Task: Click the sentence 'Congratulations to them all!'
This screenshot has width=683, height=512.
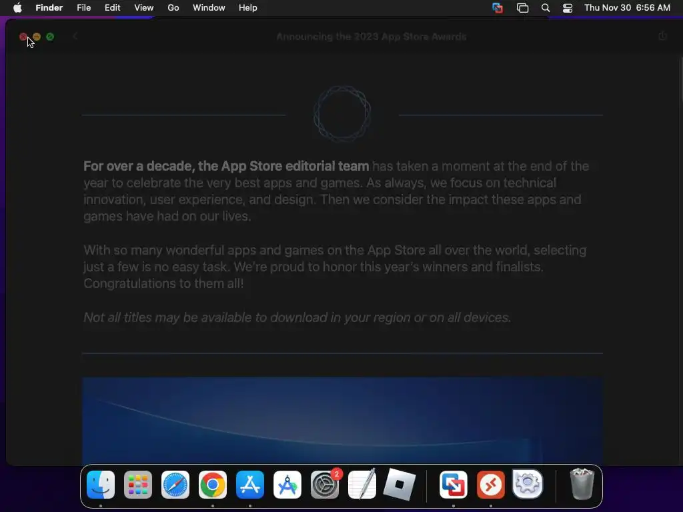Action: [163, 283]
